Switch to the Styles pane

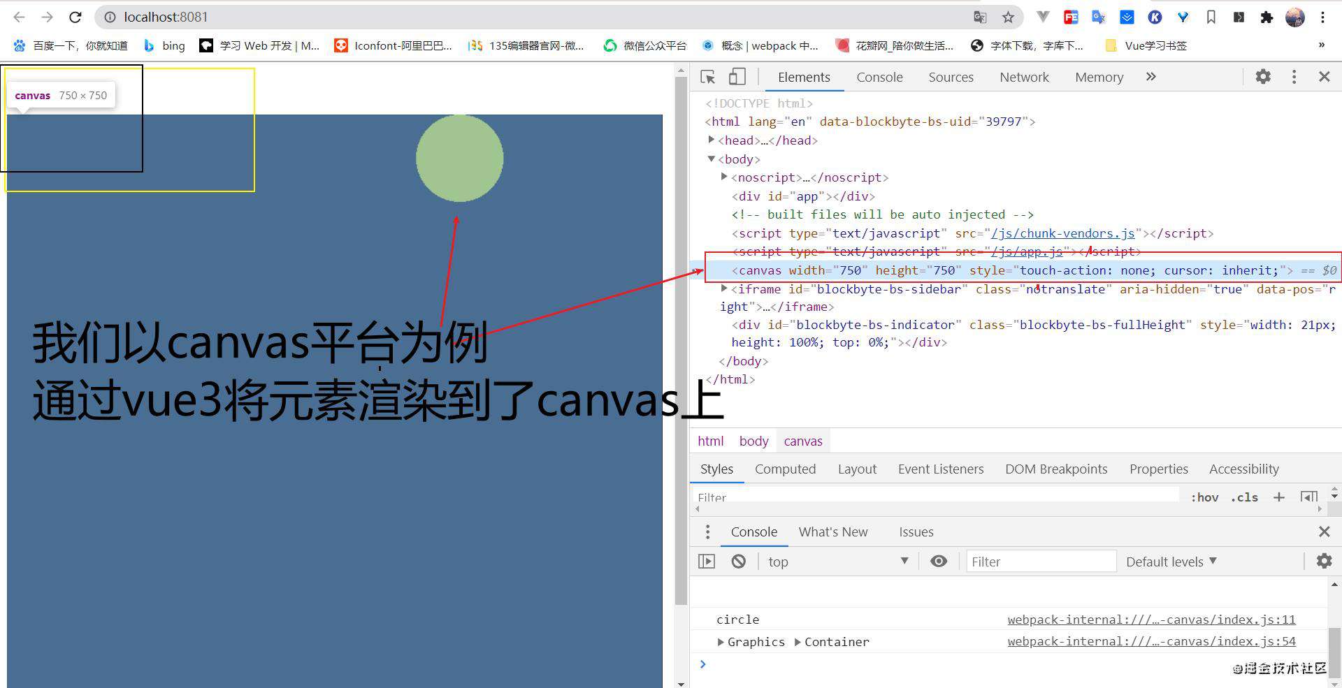click(x=716, y=469)
